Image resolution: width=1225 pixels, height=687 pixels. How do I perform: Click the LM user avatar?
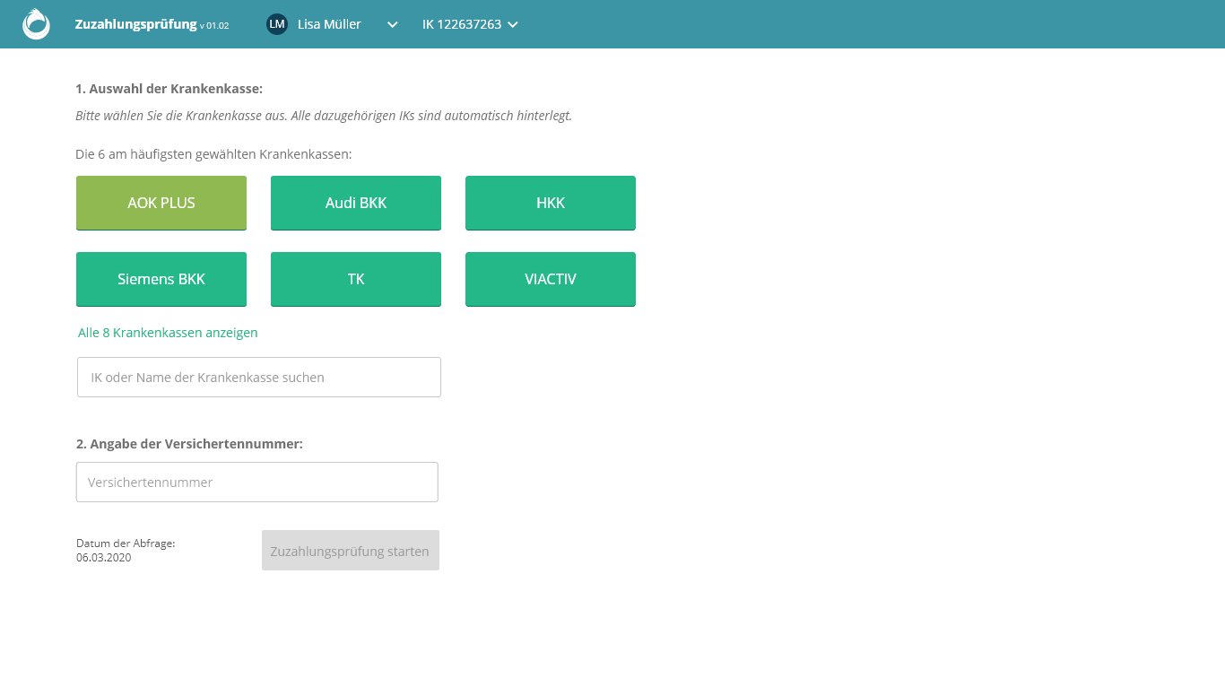[x=277, y=24]
